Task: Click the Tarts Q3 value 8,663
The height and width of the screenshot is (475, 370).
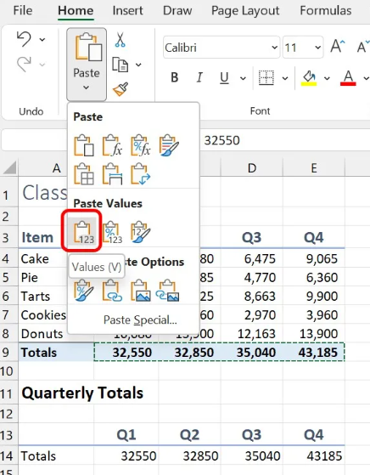Action: click(252, 296)
